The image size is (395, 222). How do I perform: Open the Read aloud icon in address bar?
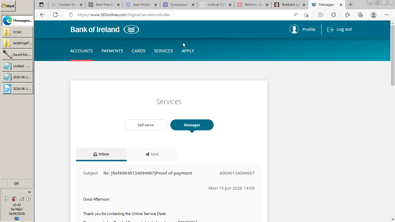(296, 15)
